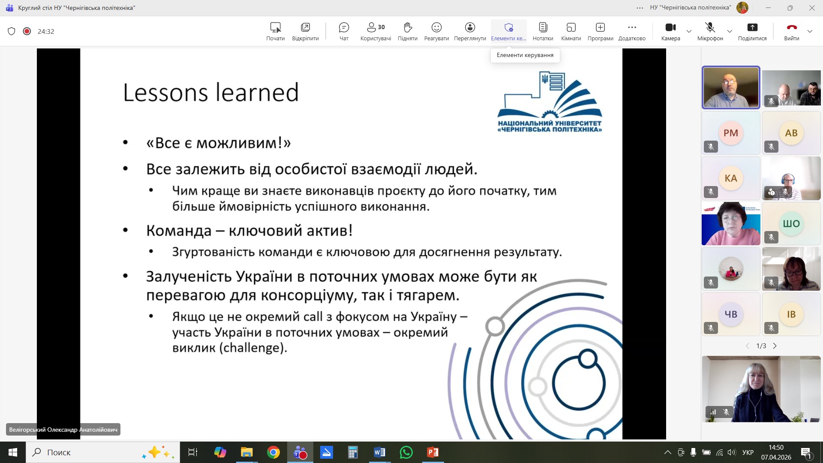Open the Додатково more options menu
823x463 pixels.
pos(632,31)
